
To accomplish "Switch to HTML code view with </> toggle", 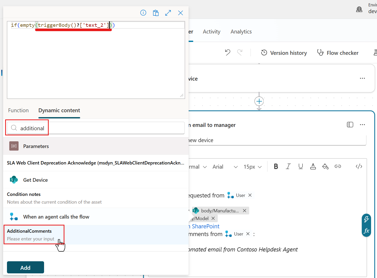I will pos(359,167).
